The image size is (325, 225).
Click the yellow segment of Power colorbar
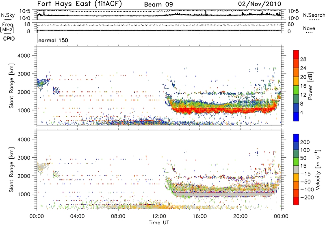(x=296, y=81)
